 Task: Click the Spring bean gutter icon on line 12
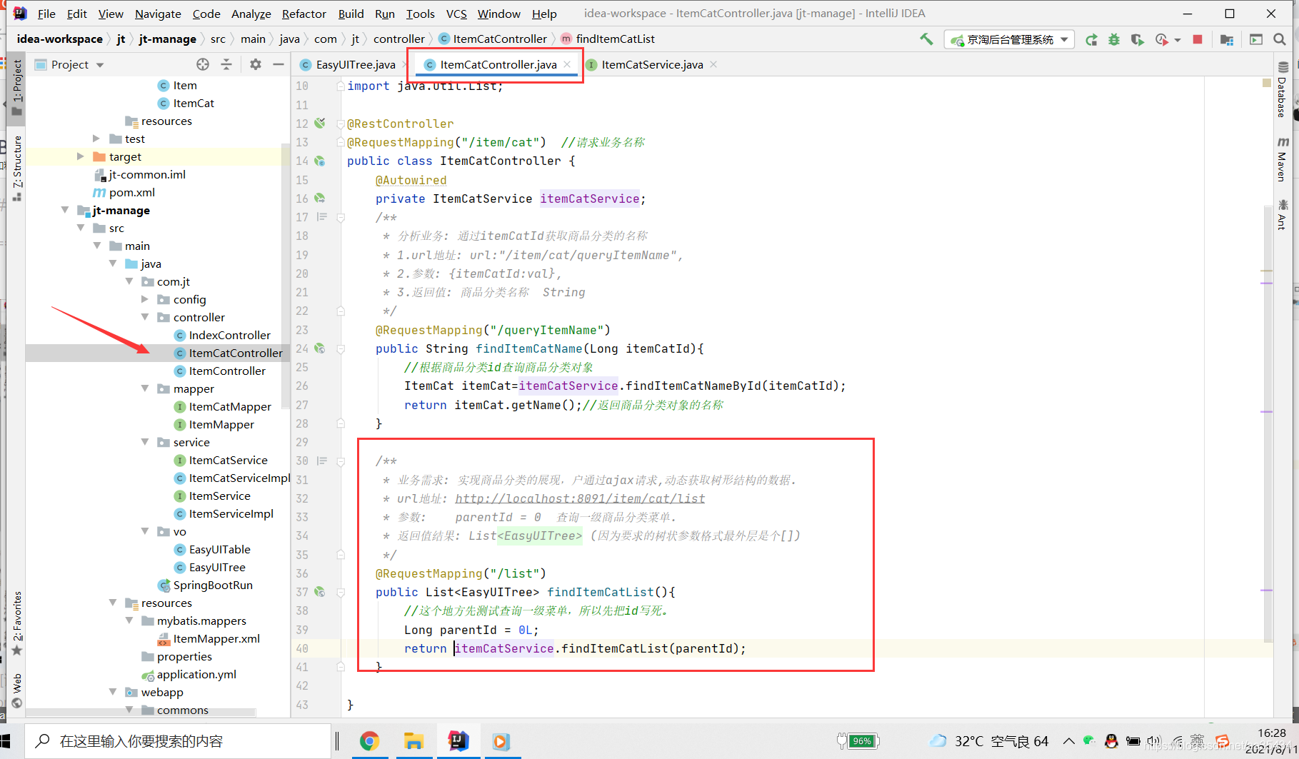coord(320,123)
